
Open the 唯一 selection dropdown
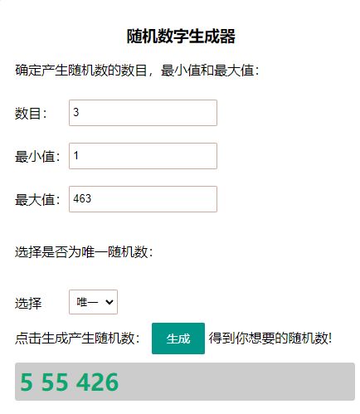93,302
